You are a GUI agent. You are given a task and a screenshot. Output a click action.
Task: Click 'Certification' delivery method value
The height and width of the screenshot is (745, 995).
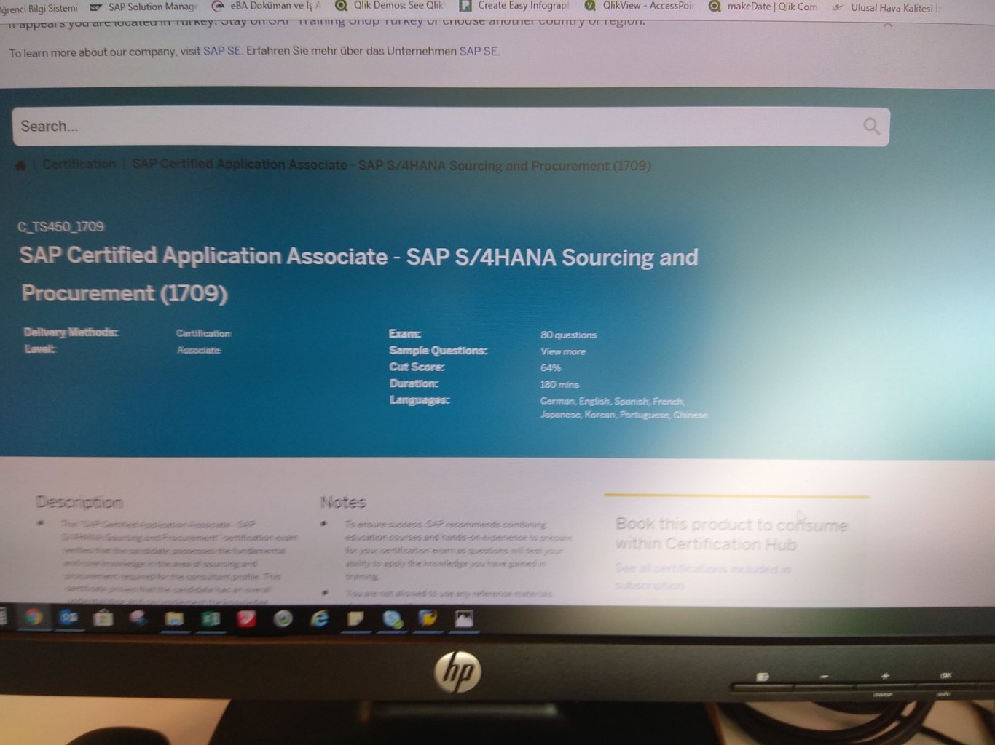[x=204, y=333]
